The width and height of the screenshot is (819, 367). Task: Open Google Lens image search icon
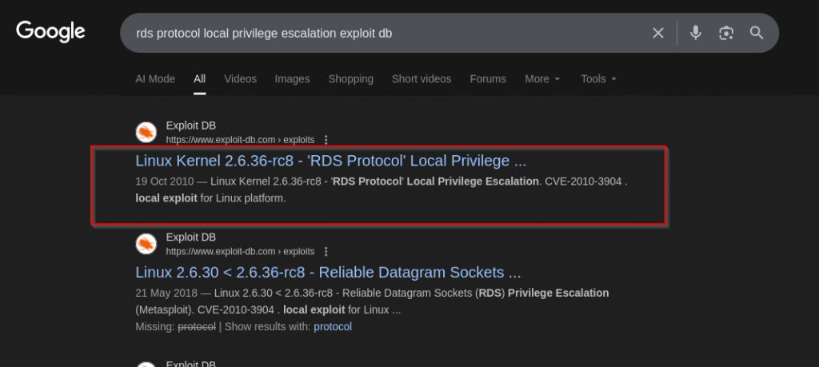(726, 33)
